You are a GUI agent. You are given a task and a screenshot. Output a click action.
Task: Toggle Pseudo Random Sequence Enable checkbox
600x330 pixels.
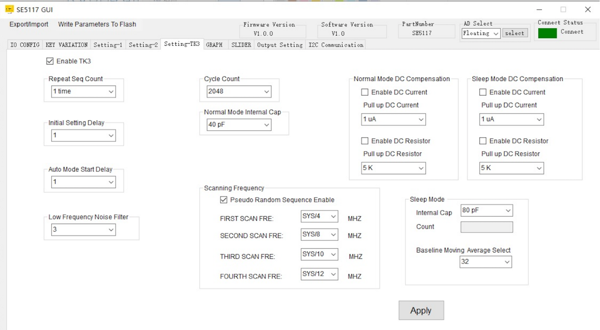tap(224, 200)
